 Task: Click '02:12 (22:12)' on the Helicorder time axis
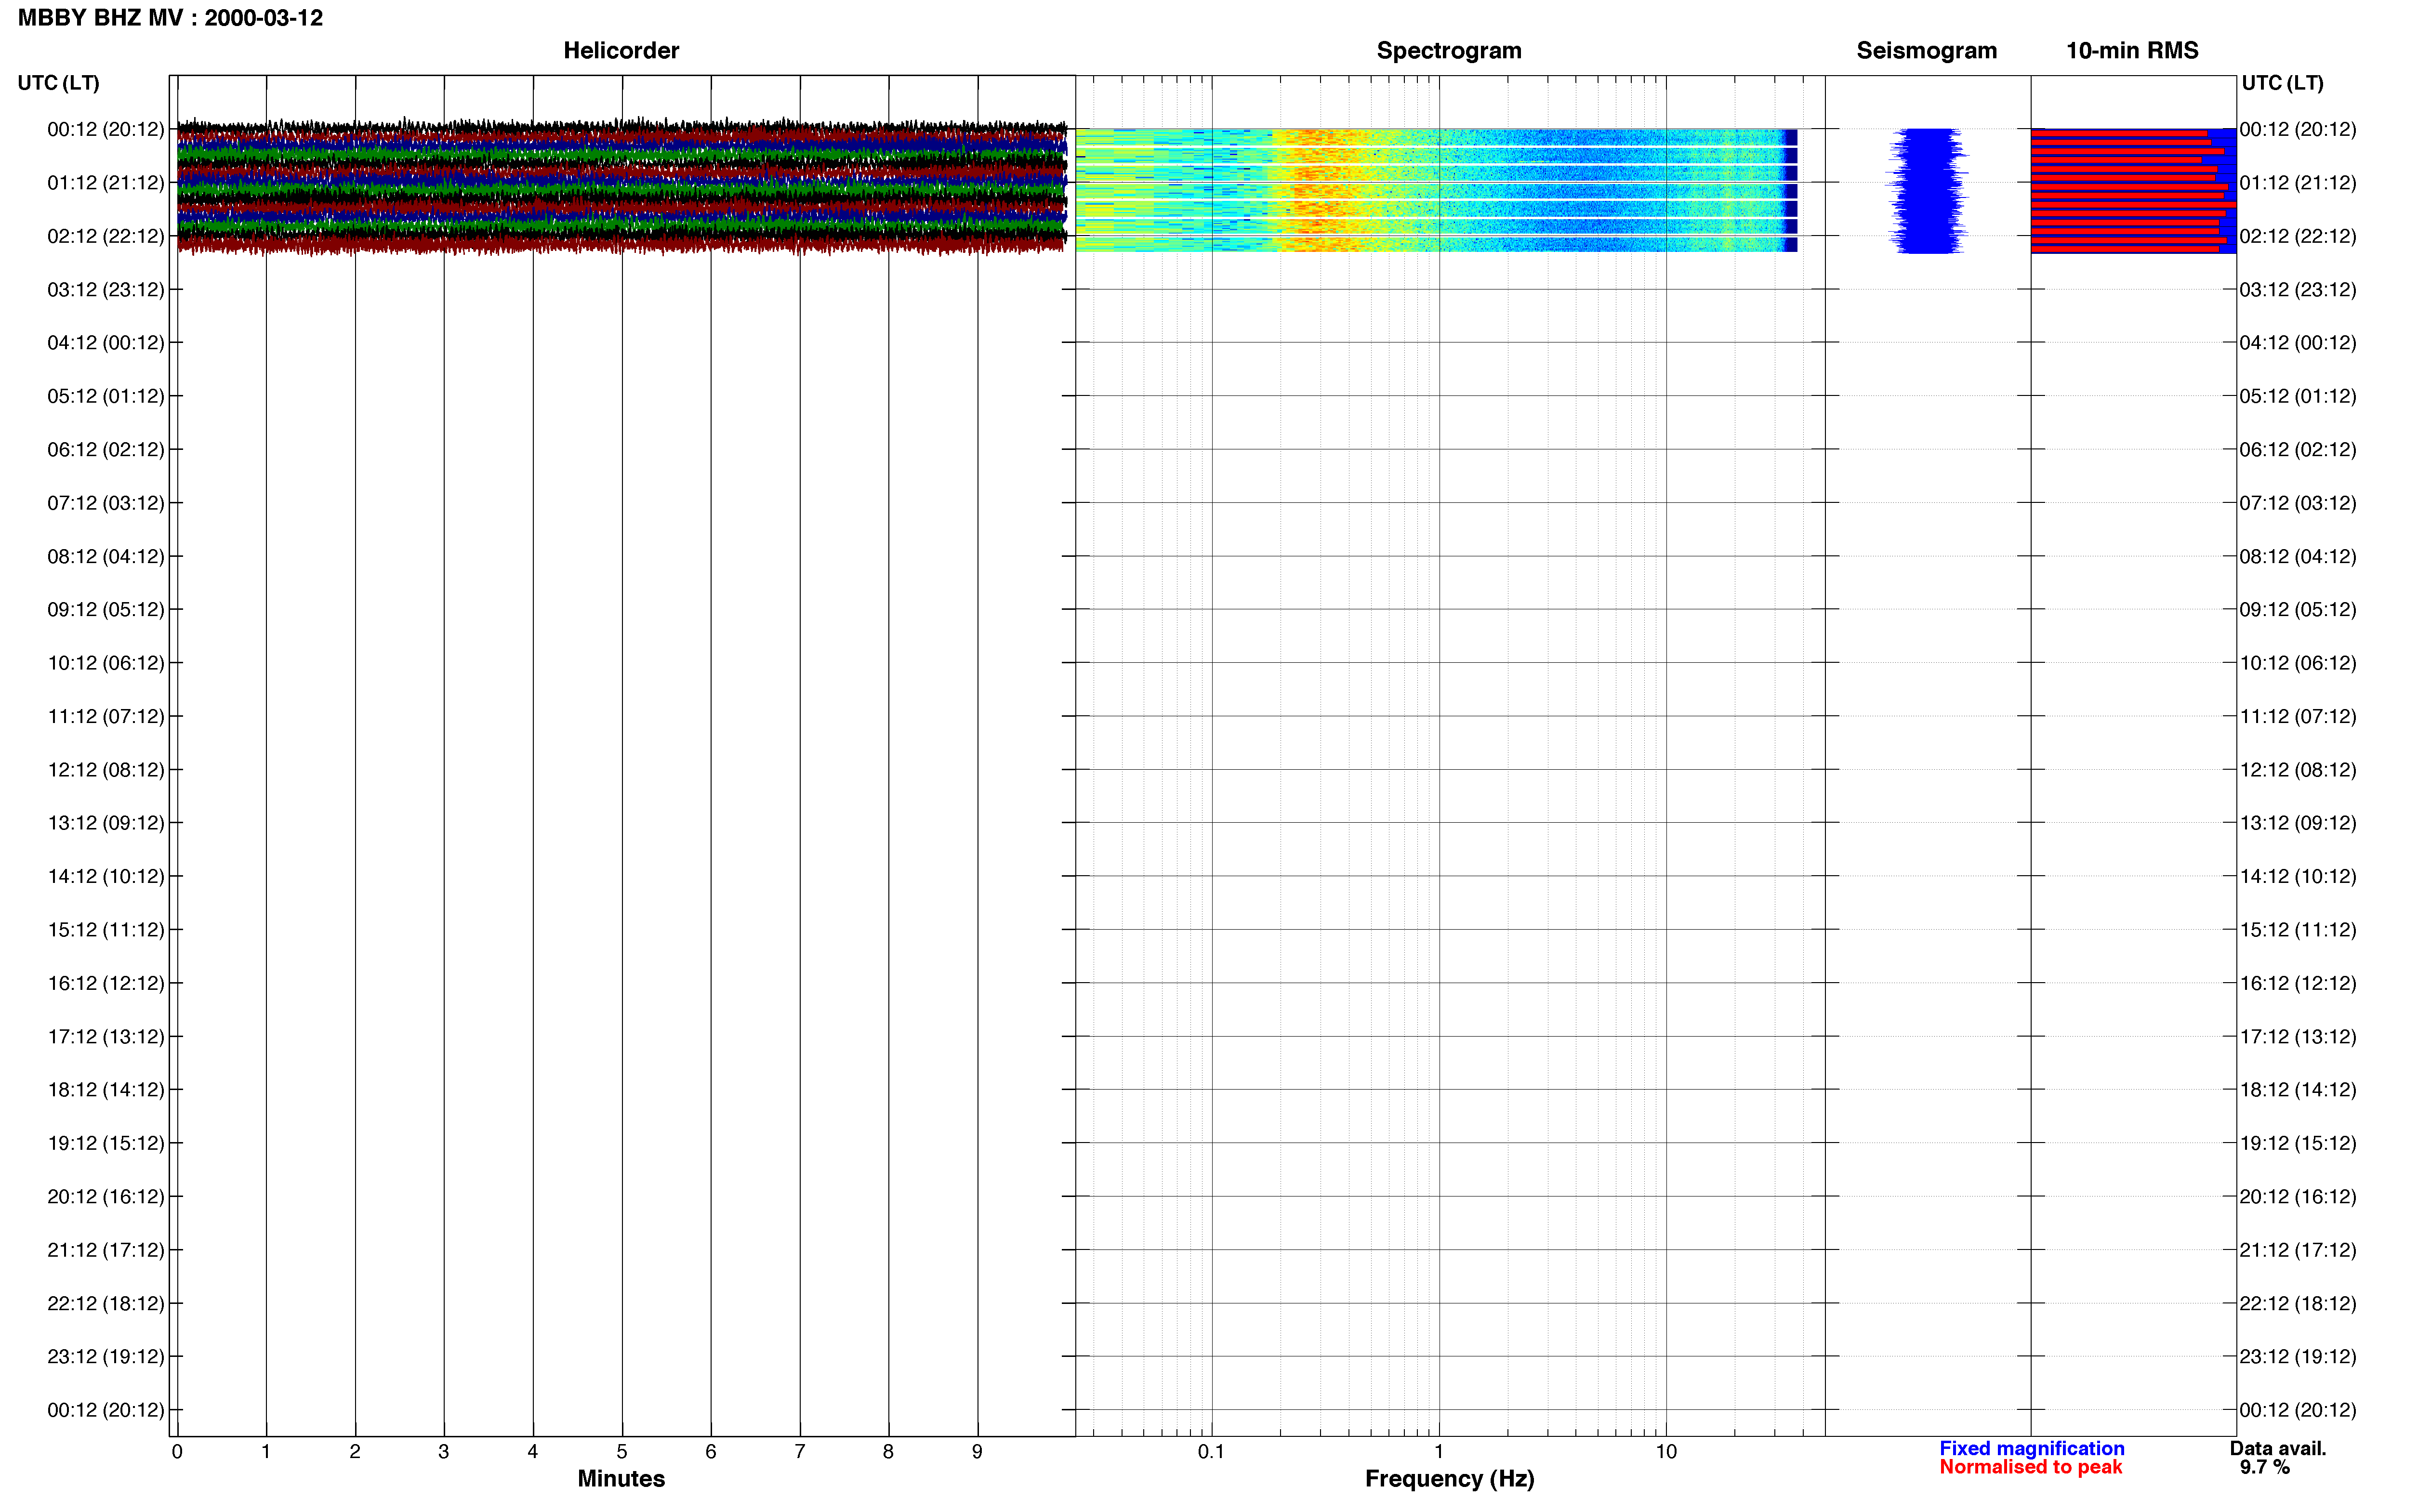tap(106, 236)
